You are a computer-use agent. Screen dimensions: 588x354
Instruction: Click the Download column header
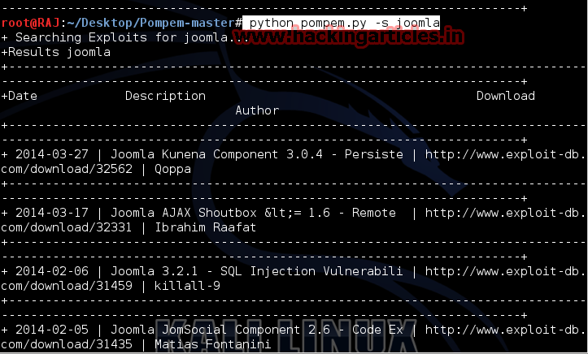505,96
